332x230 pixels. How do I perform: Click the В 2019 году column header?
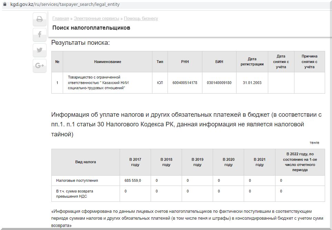(x=197, y=162)
